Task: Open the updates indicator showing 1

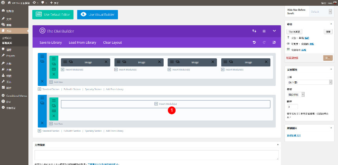Action: point(35,3)
